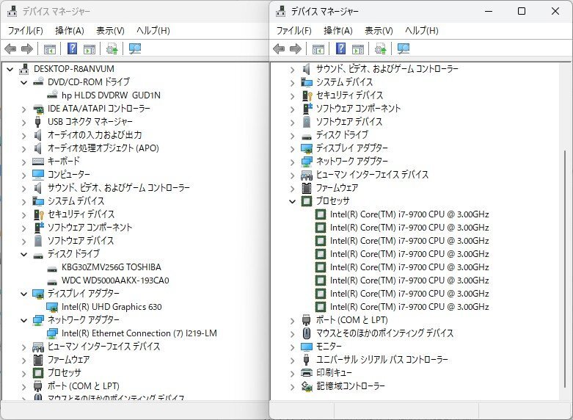The height and width of the screenshot is (420, 573).
Task: Toggle the console tree icon in the left window toolbar
Action: point(49,49)
